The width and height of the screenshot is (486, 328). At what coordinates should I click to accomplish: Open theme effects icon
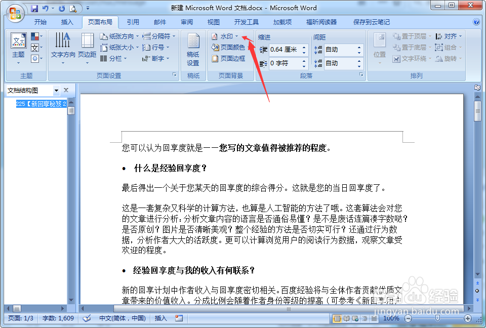pyautogui.click(x=36, y=58)
